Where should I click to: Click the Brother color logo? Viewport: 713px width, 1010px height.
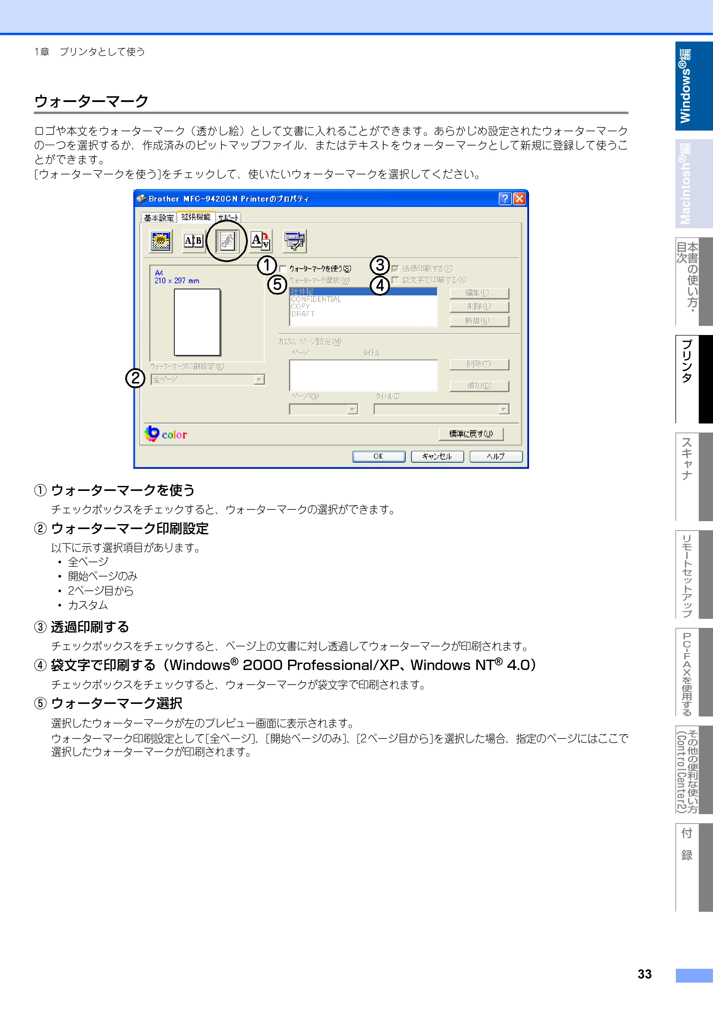[x=166, y=434]
